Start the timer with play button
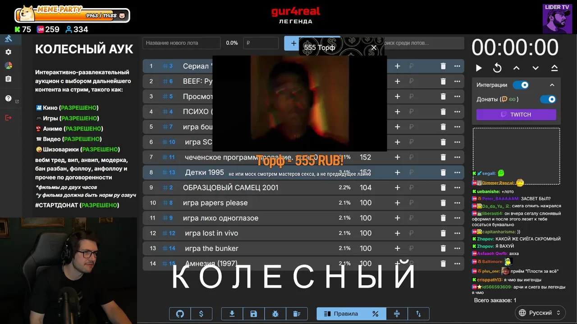The width and height of the screenshot is (577, 324). pos(479,68)
